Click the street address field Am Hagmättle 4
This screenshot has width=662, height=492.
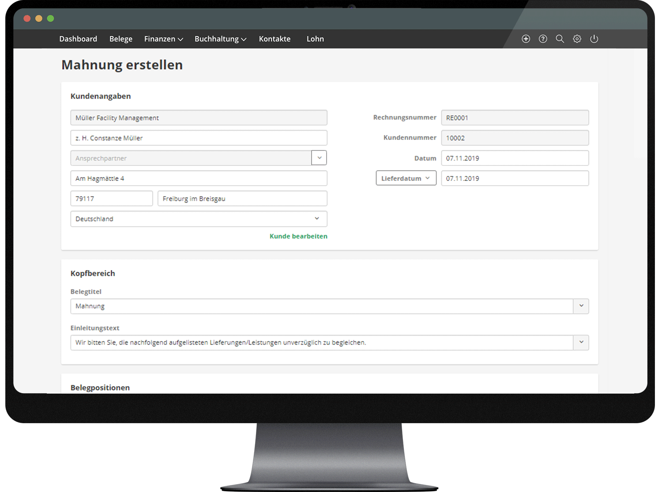199,178
